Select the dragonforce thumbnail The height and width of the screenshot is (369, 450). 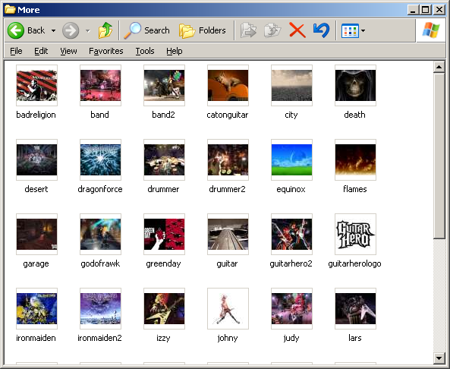coord(100,159)
